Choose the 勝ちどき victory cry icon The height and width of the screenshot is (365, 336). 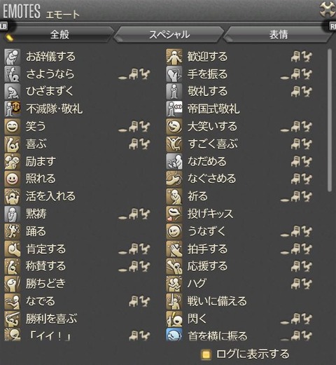click(13, 284)
